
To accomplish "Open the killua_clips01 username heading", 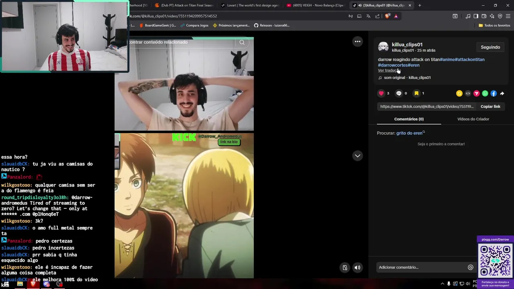I will (x=407, y=45).
